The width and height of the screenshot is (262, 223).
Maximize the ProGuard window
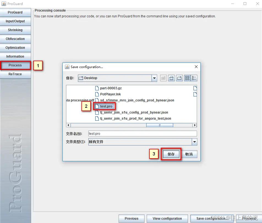pos(245,4)
